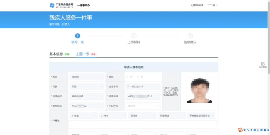Click the applicant ID photo thumbnail

coord(199,90)
